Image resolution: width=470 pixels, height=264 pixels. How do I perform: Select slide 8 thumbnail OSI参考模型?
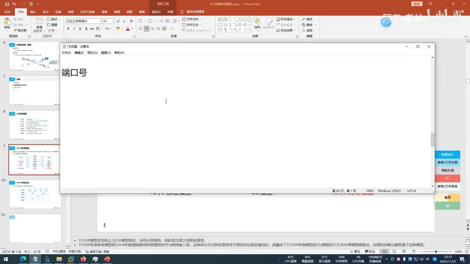pos(34,125)
